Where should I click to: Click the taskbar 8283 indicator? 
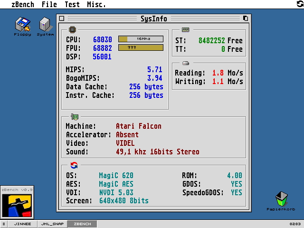(x=295, y=224)
